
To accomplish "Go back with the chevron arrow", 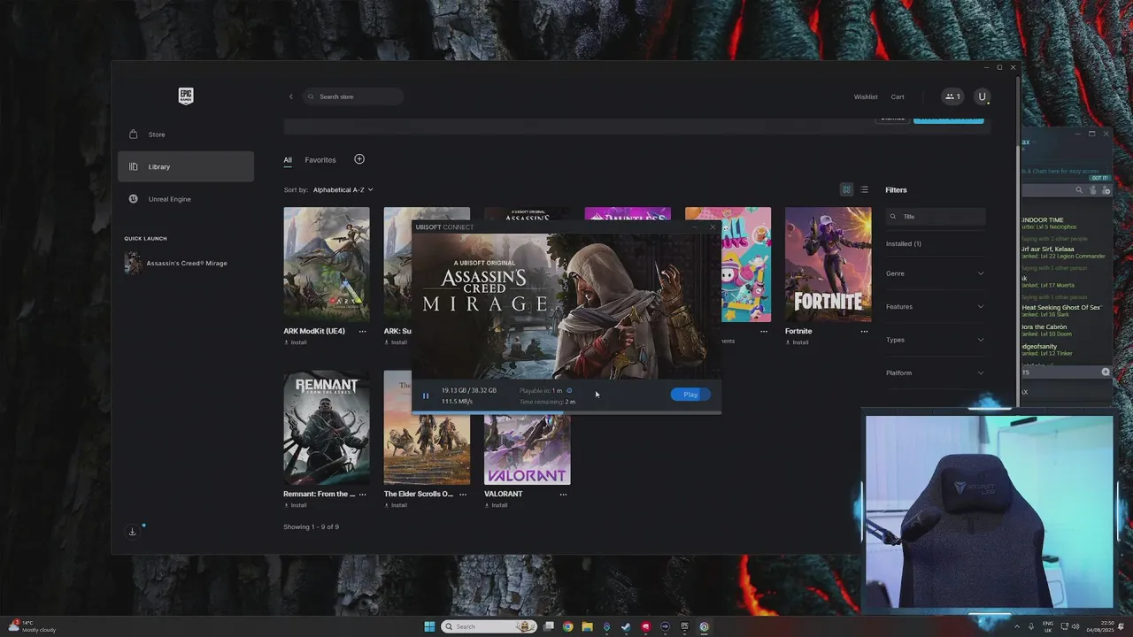I will click(290, 96).
